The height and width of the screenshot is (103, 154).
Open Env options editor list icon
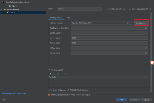click(x=146, y=53)
